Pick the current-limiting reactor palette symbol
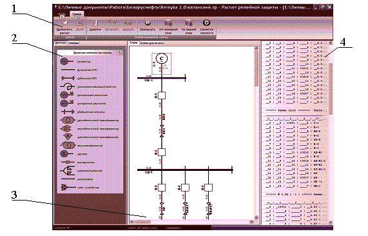Screen dimensions: 368x236 [x=68, y=86]
